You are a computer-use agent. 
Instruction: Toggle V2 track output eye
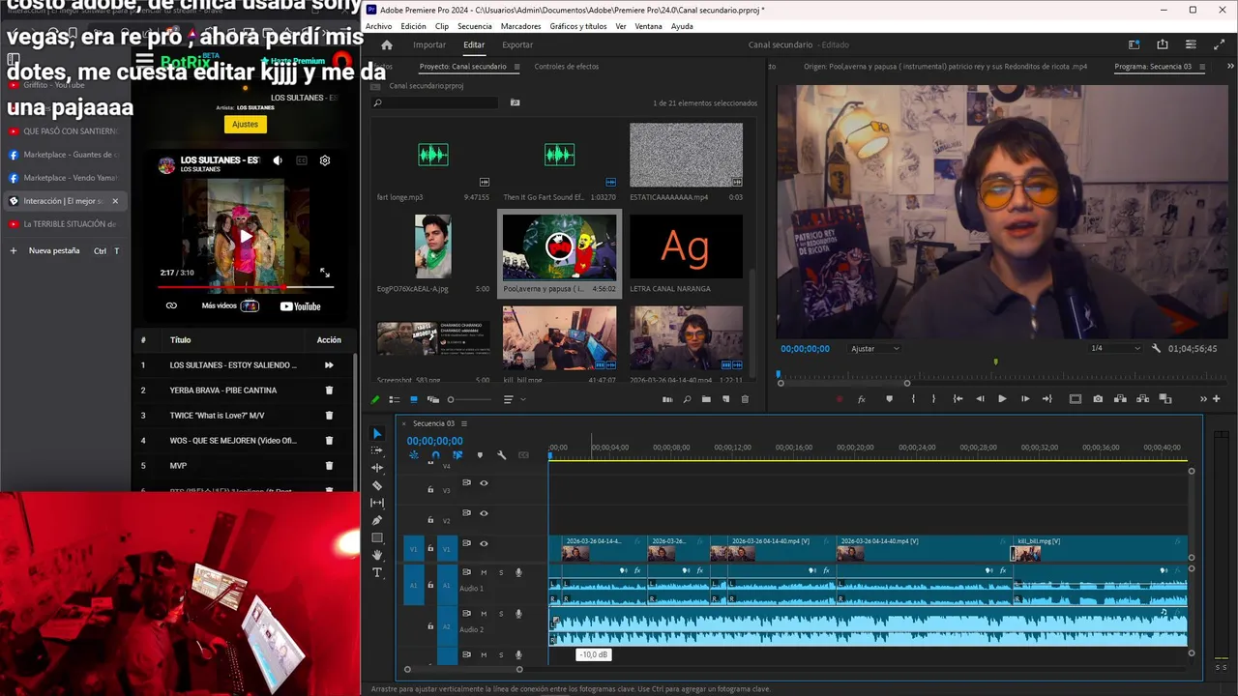tap(484, 513)
